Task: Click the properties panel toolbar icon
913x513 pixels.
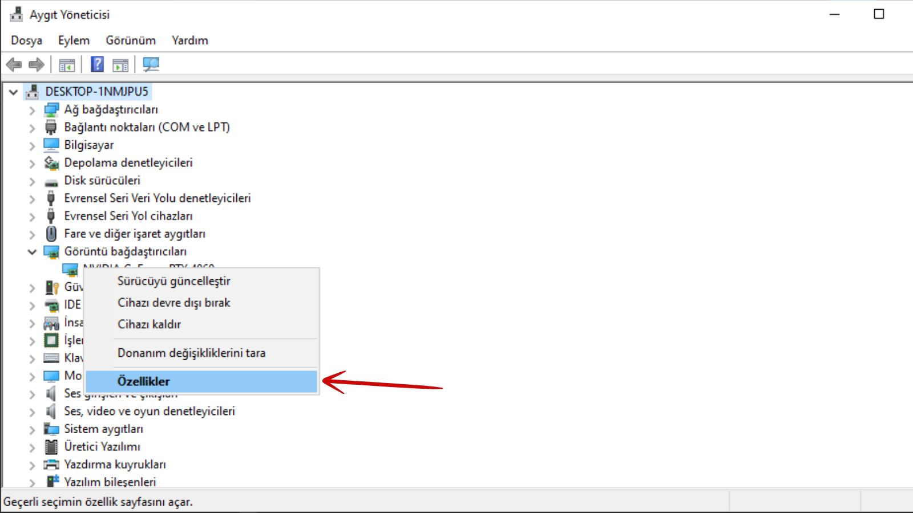Action: (x=120, y=65)
